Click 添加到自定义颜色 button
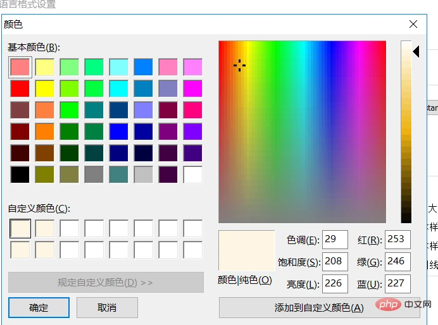The height and width of the screenshot is (325, 438). click(x=318, y=308)
